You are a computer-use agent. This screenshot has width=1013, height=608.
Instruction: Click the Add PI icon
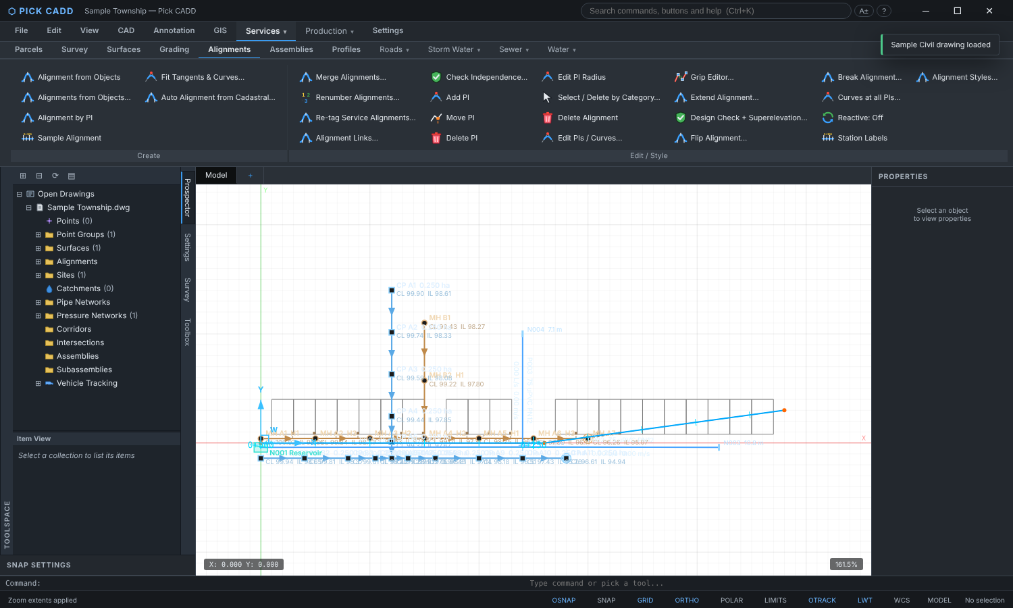436,97
